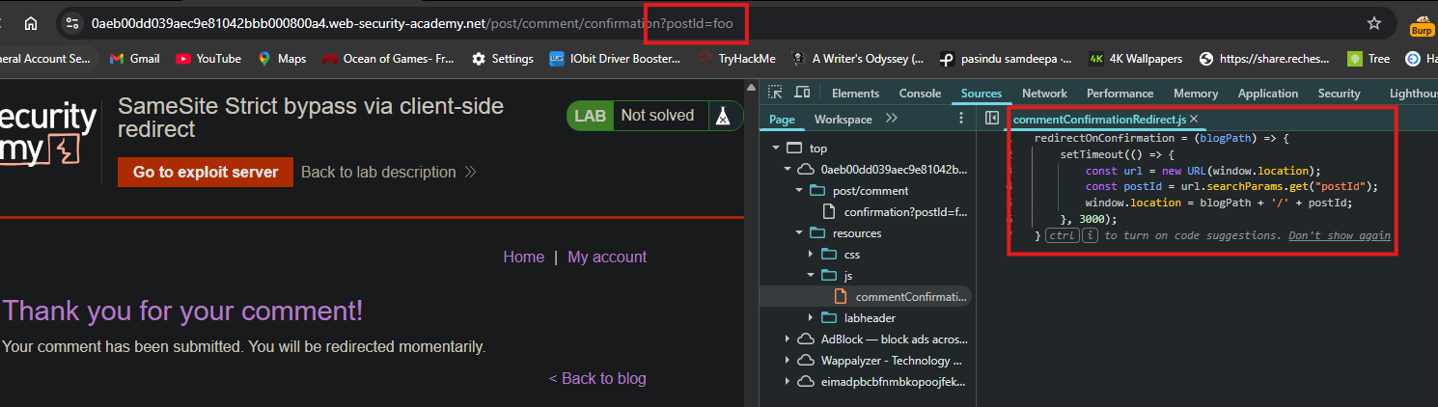Select the commentConfirmationRedirect.js editor tab
Screen dimensions: 1438x407
(1099, 119)
